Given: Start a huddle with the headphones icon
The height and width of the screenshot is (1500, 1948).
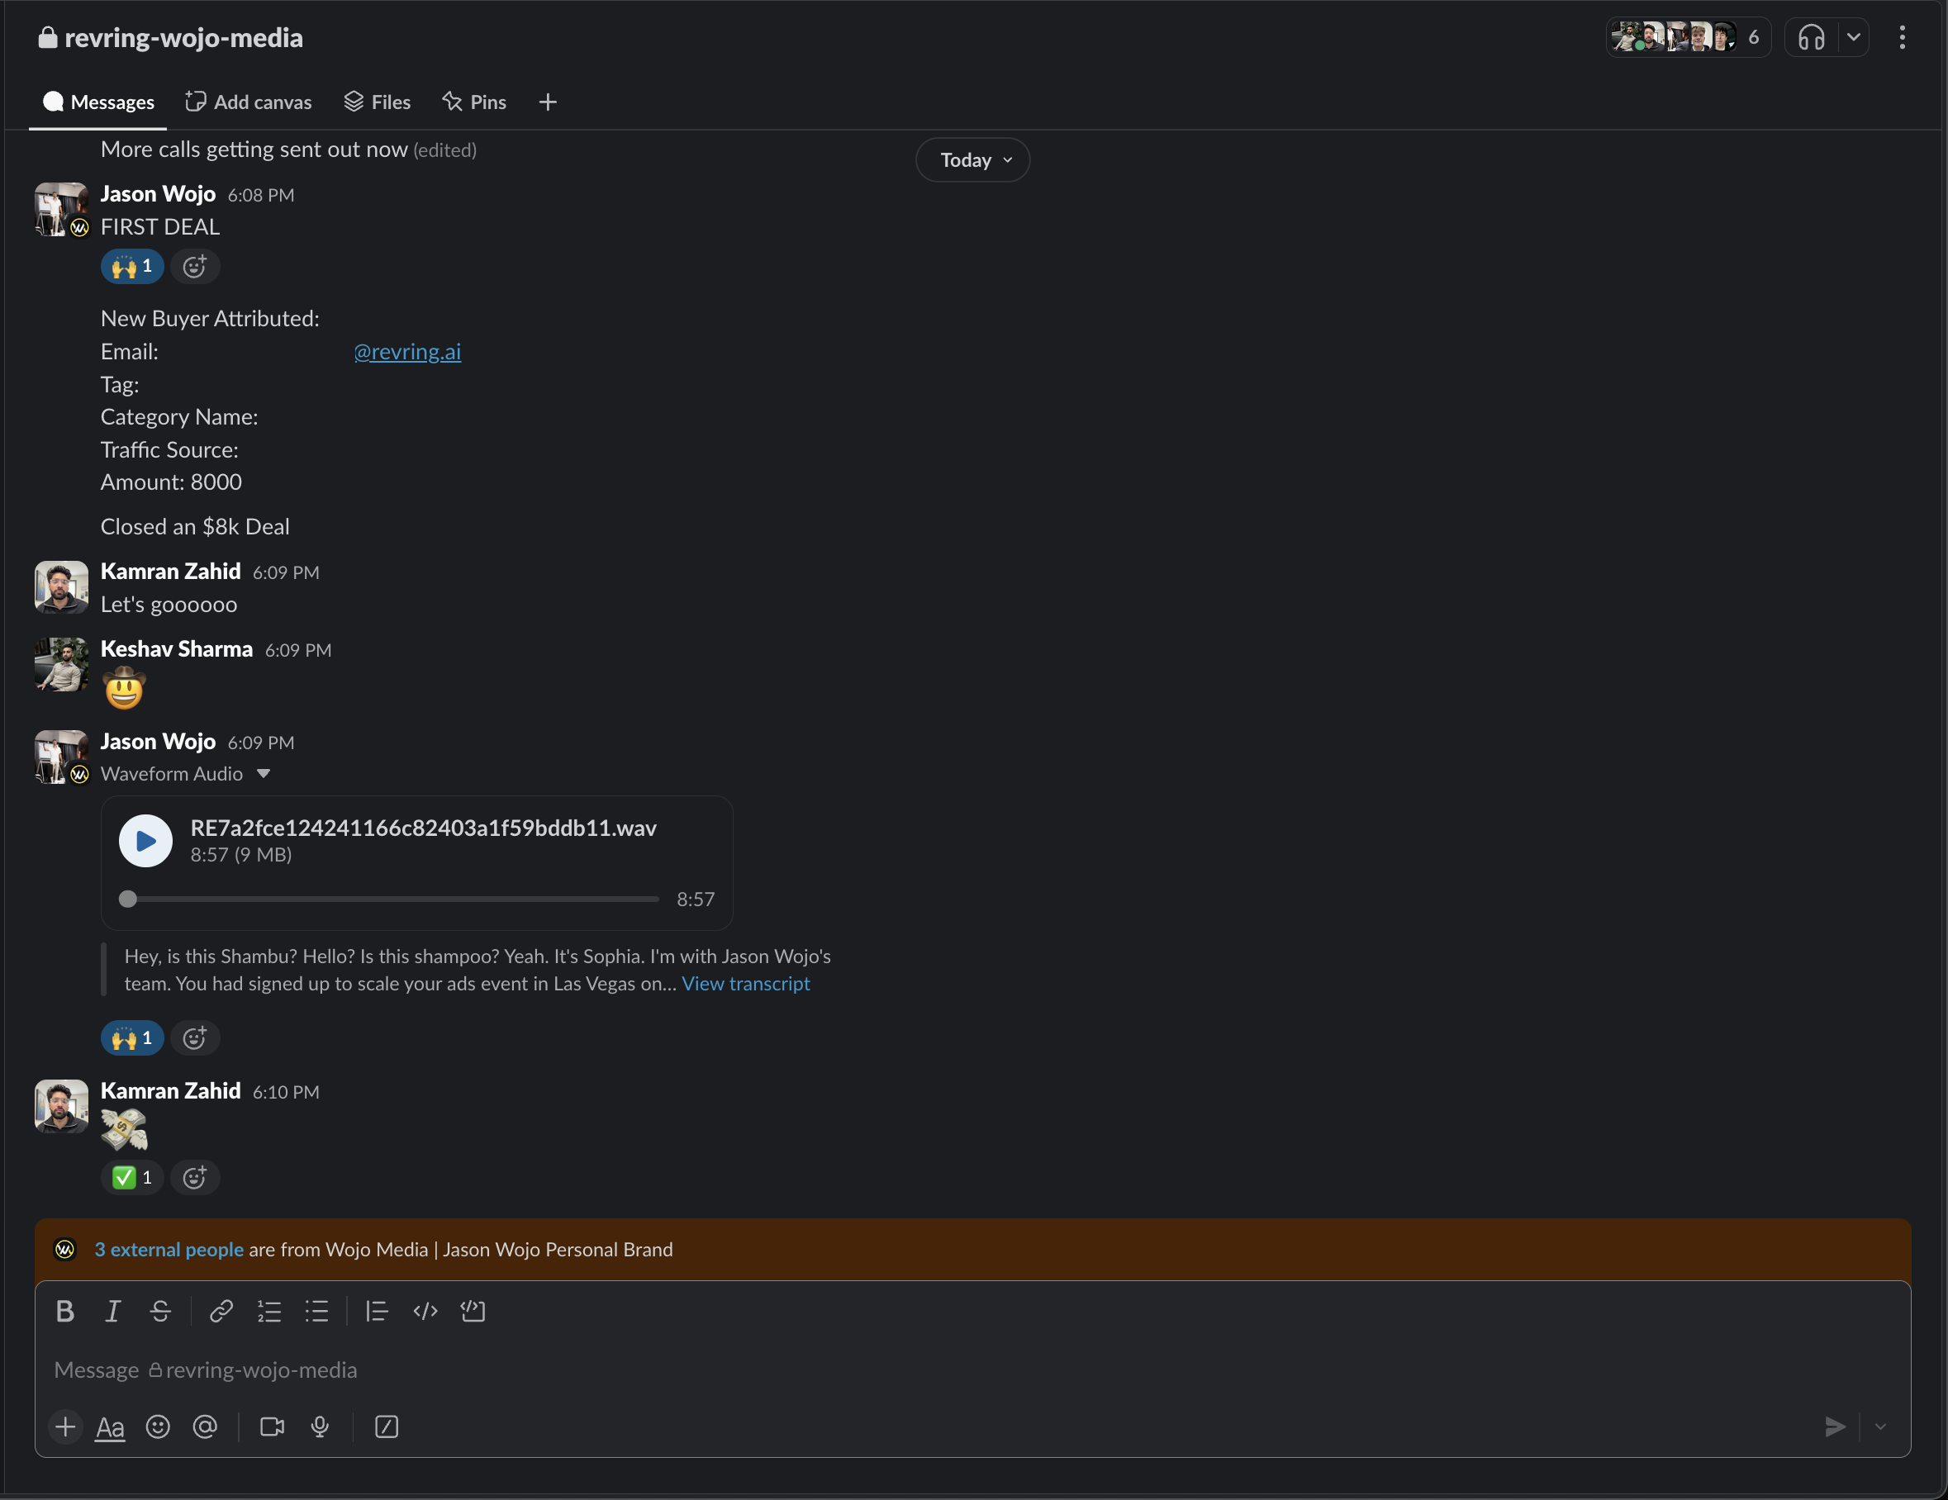Looking at the screenshot, I should coord(1811,36).
